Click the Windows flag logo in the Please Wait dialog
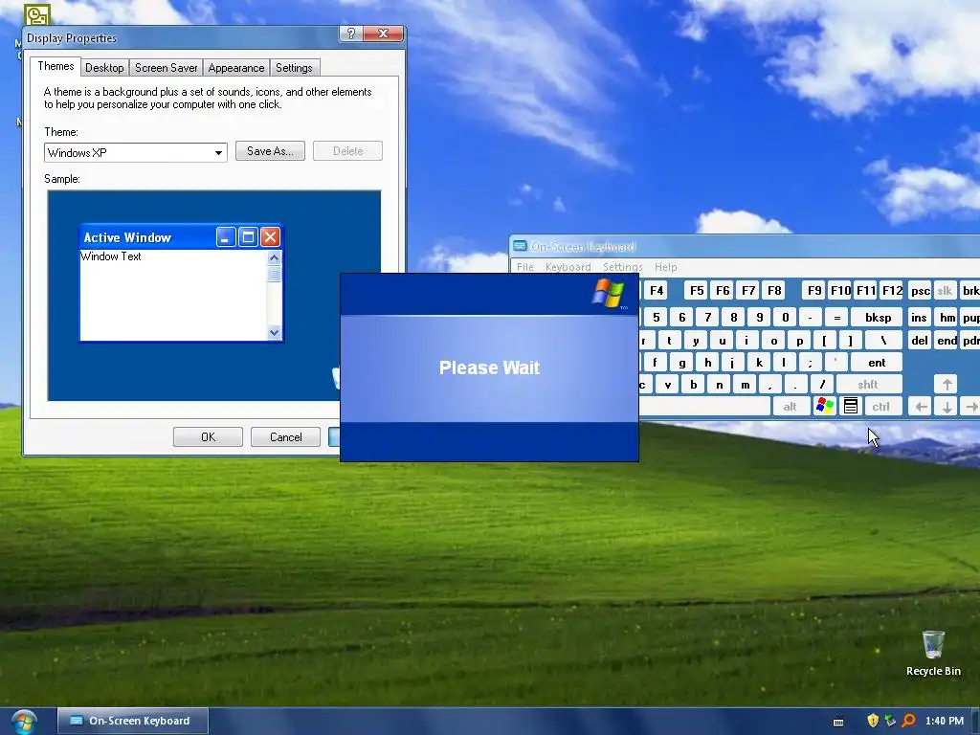The height and width of the screenshot is (735, 980). pyautogui.click(x=608, y=294)
